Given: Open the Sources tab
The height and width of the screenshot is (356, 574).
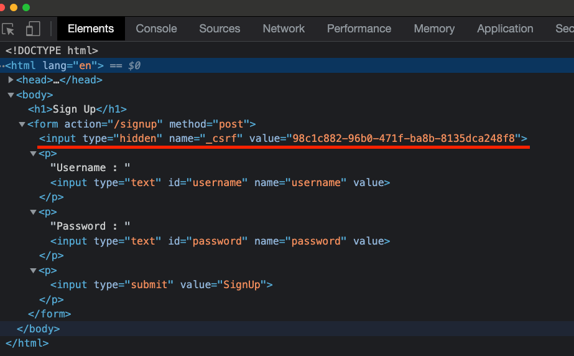Looking at the screenshot, I should [x=220, y=29].
